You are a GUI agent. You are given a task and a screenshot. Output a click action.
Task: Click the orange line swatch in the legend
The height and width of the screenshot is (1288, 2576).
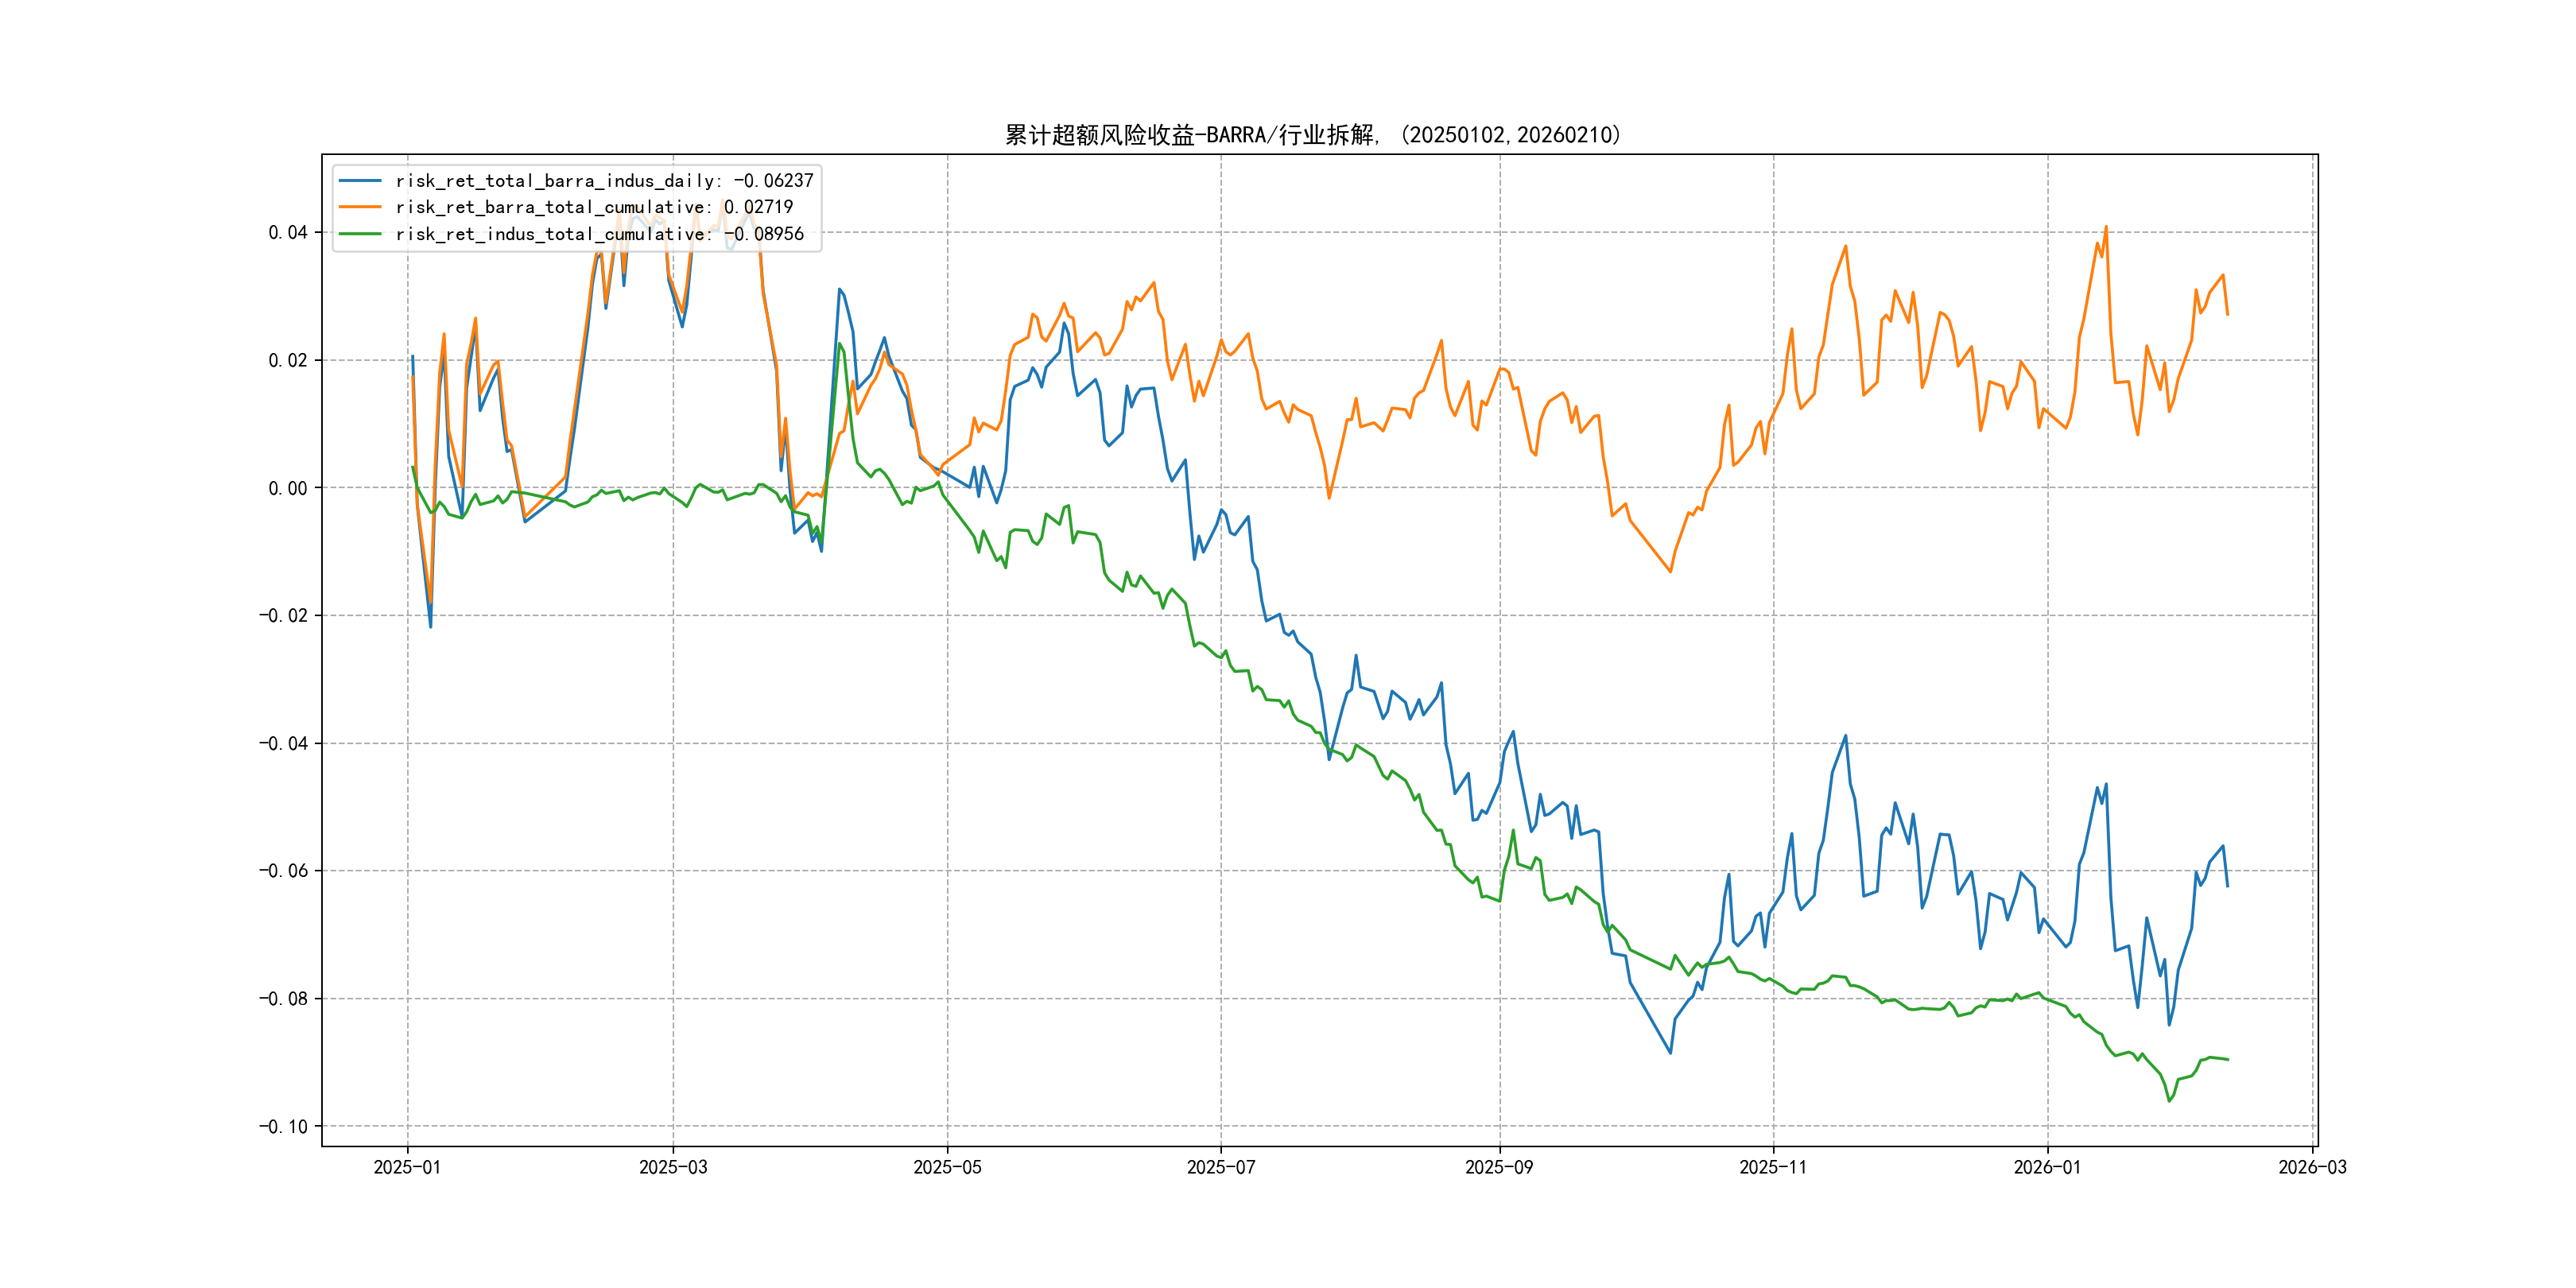[x=360, y=207]
